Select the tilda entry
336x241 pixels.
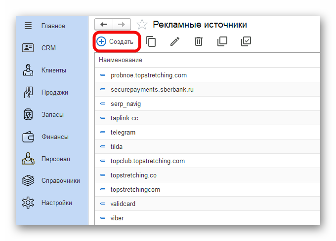[x=208, y=146]
